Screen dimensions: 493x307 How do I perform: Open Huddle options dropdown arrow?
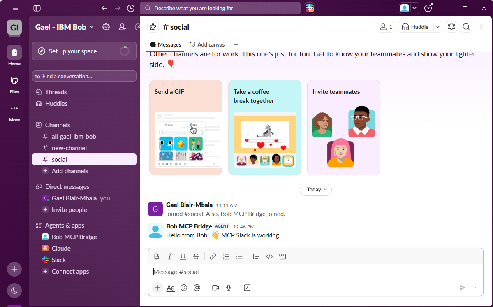[x=437, y=27]
